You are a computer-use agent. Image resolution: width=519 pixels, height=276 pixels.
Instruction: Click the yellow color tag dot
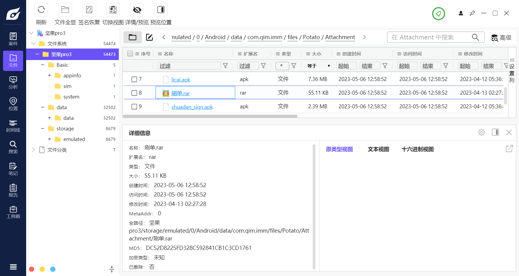tap(42, 269)
